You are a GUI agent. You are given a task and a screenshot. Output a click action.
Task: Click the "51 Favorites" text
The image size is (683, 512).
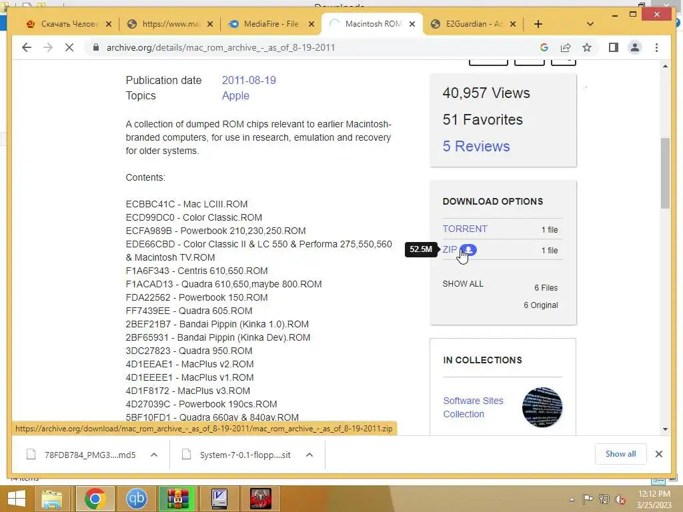coord(483,119)
